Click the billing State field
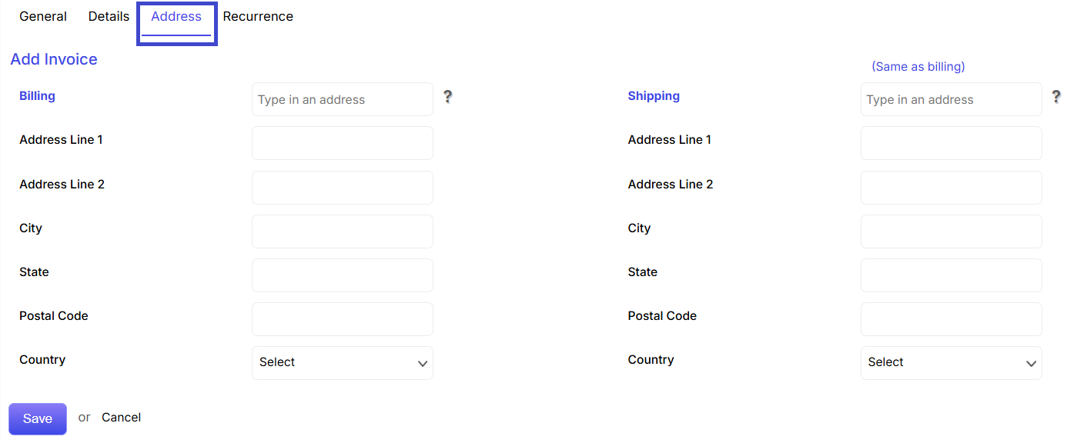1067x443 pixels. click(343, 275)
